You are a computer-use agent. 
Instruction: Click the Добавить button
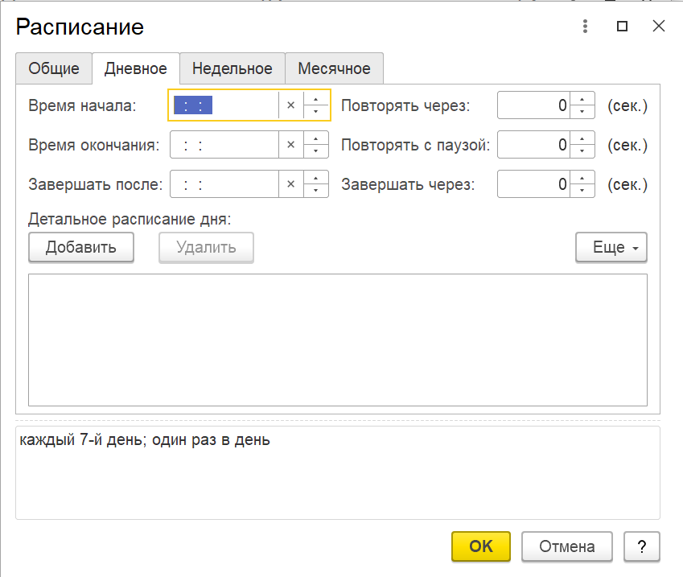pyautogui.click(x=81, y=248)
